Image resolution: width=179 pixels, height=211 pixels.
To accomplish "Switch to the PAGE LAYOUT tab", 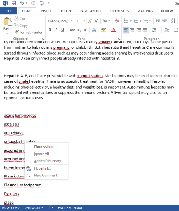I will point(90,11).
